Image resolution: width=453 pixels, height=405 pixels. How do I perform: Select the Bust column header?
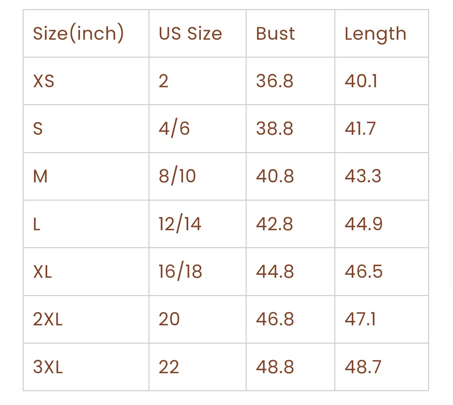coord(275,33)
